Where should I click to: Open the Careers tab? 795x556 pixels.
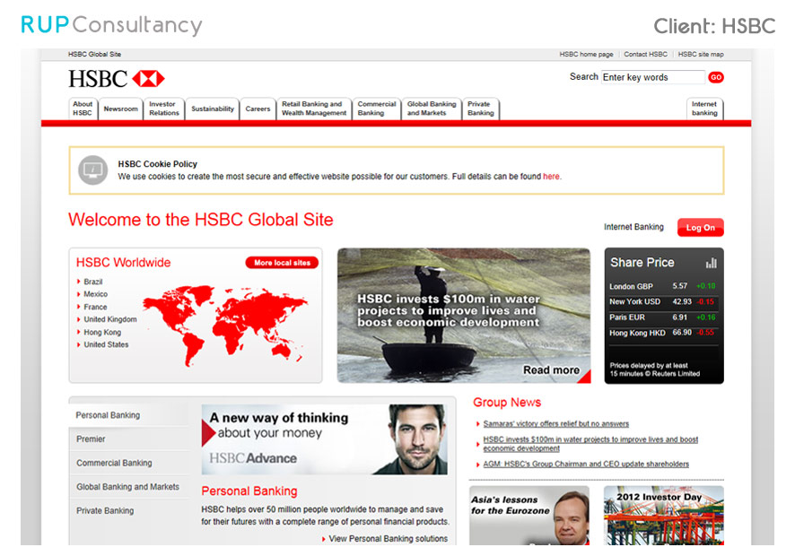[258, 109]
